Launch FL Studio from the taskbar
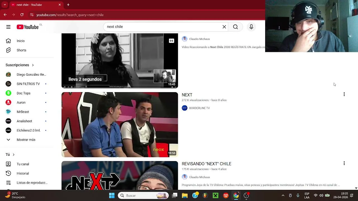358x201 pixels. pyautogui.click(x=205, y=195)
